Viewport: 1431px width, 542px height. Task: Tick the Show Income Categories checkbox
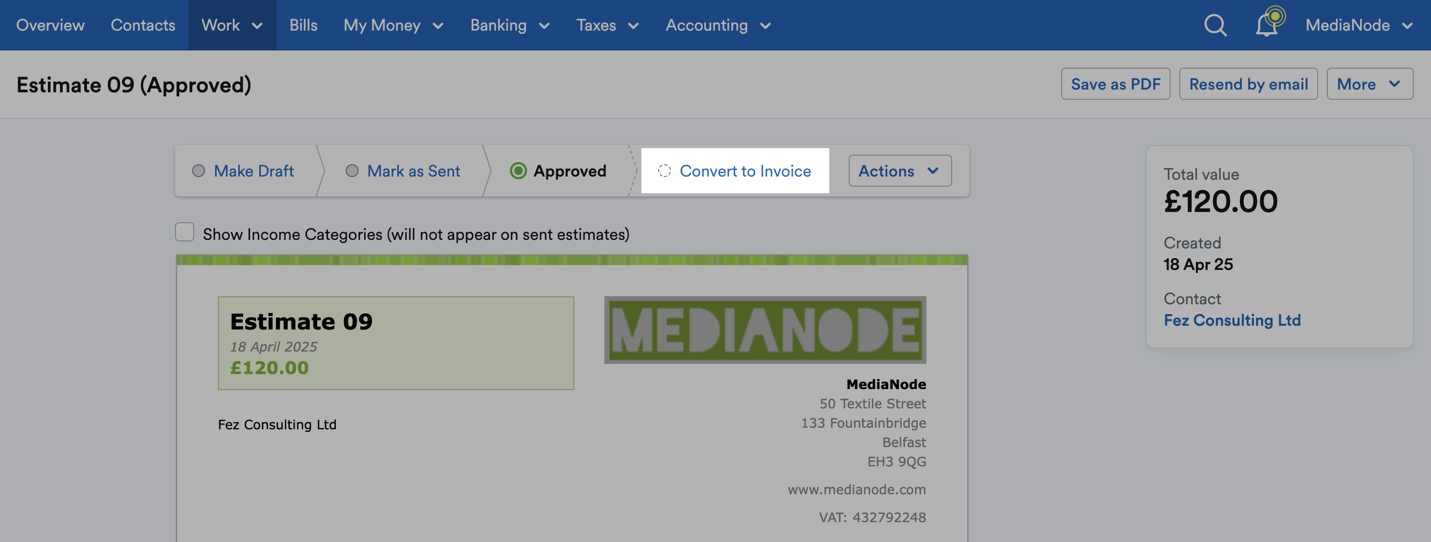coord(185,232)
